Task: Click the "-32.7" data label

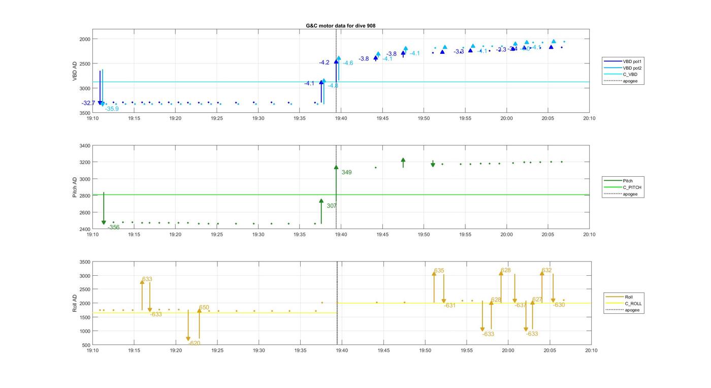Action: click(88, 103)
